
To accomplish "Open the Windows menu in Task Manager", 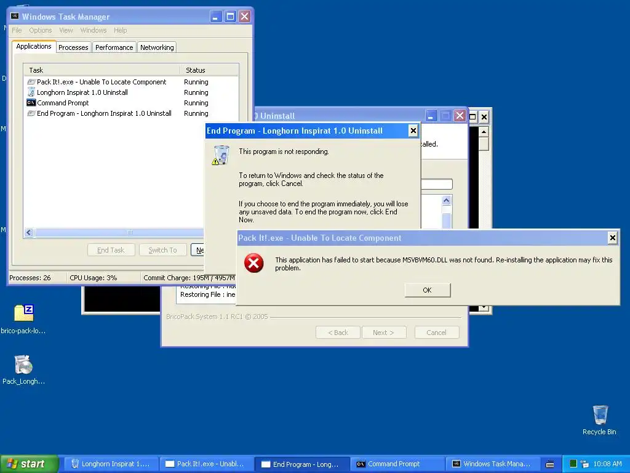I will 94,30.
